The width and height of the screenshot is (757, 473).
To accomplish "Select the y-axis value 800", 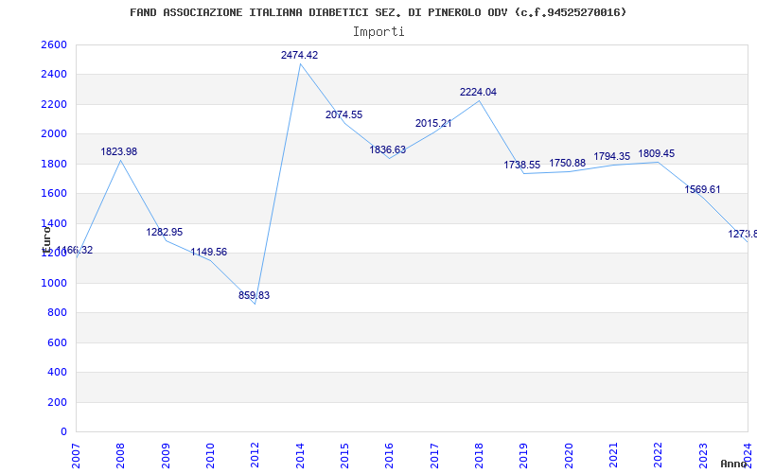I will pyautogui.click(x=58, y=313).
